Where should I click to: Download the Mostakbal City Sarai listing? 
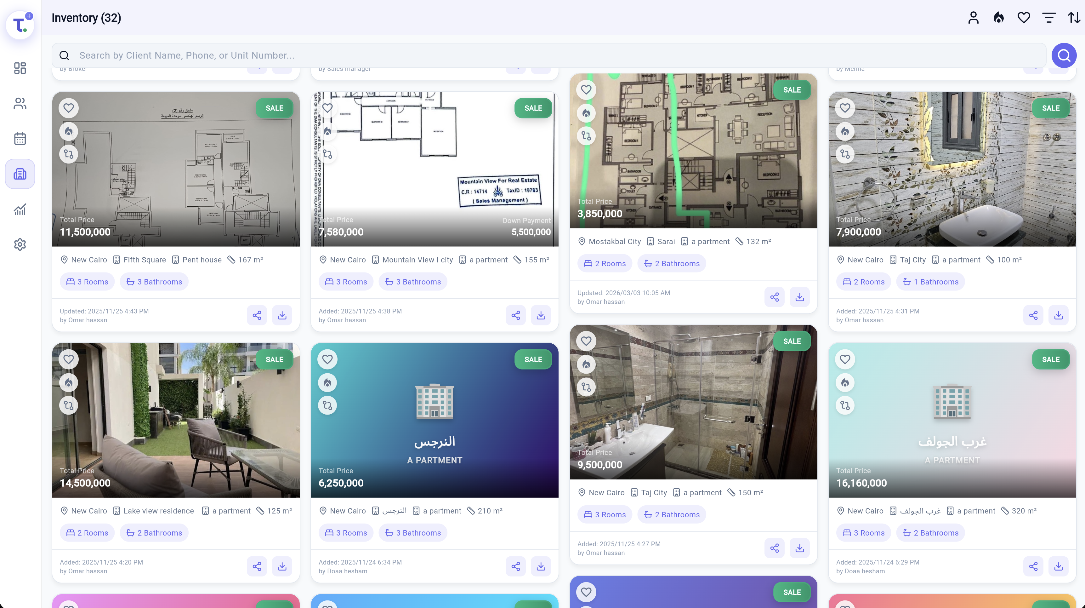coord(800,297)
